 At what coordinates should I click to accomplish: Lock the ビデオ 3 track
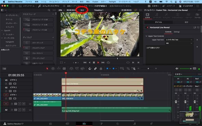click(x=6, y=84)
